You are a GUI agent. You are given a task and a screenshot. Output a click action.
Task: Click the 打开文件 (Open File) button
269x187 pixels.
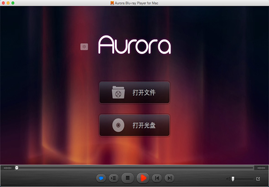click(x=134, y=92)
